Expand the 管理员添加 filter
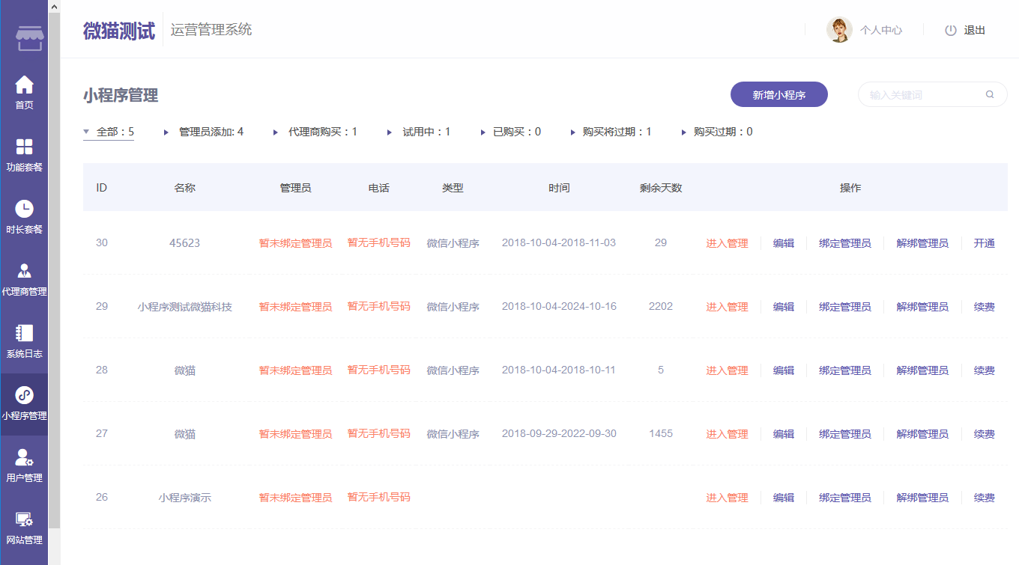 coord(204,132)
